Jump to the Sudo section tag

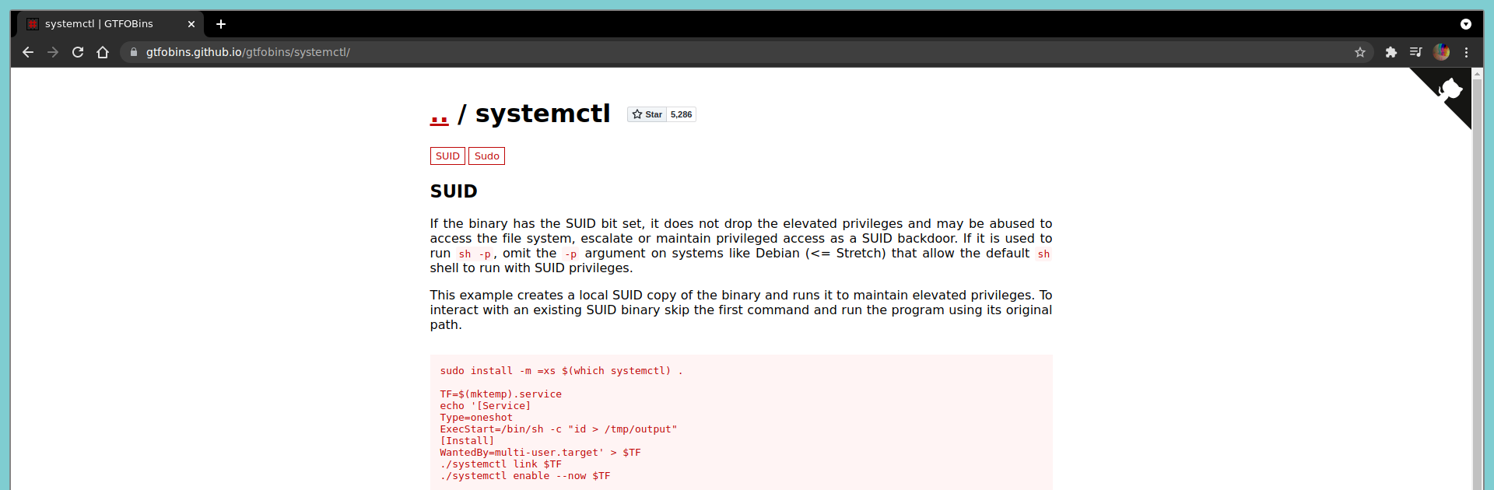coord(487,156)
